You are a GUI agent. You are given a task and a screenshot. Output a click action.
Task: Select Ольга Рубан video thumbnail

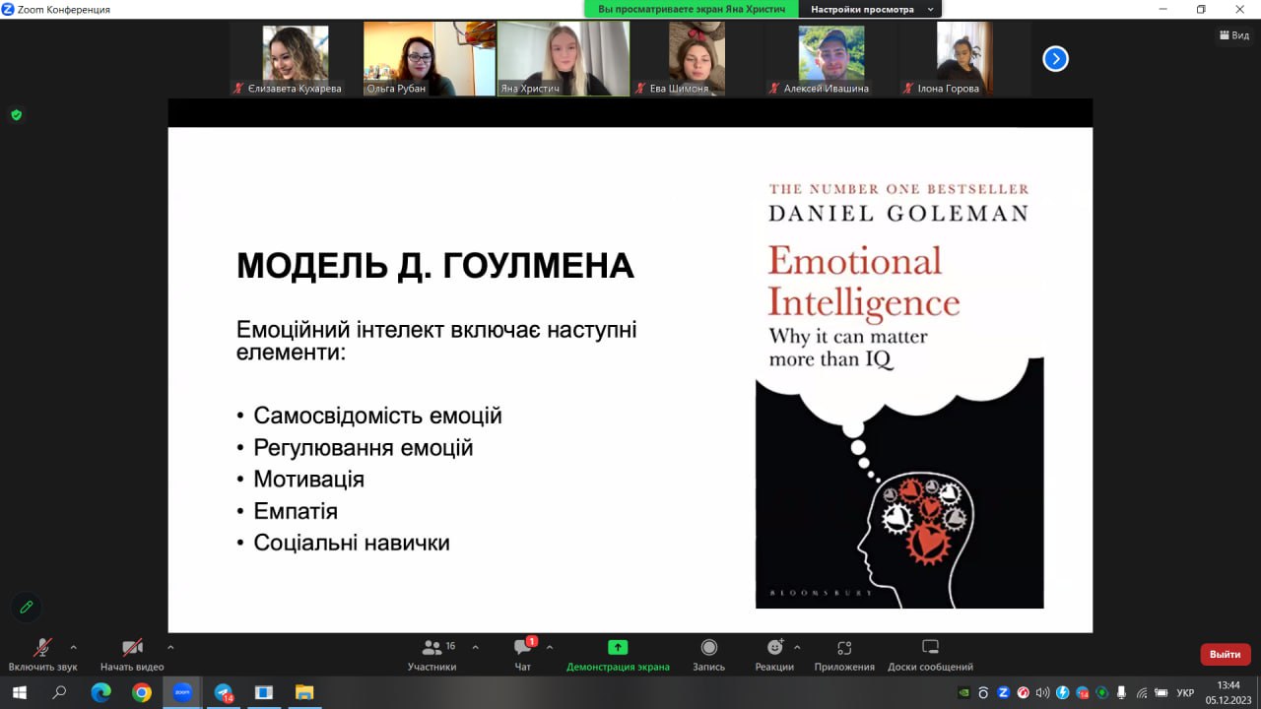pyautogui.click(x=430, y=59)
